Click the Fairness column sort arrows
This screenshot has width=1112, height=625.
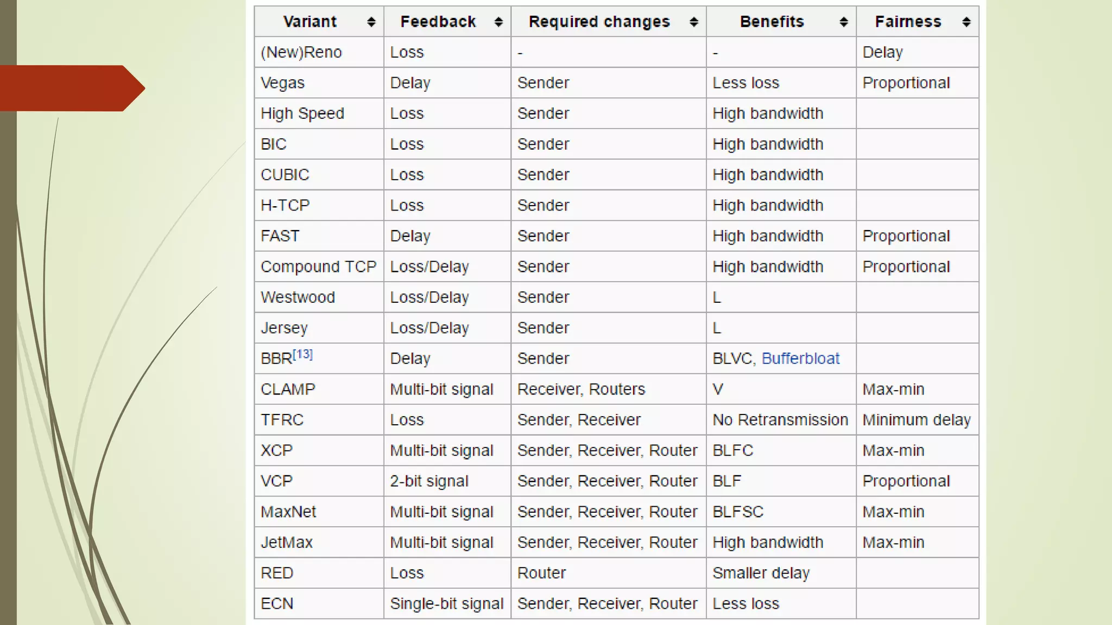[x=966, y=22]
